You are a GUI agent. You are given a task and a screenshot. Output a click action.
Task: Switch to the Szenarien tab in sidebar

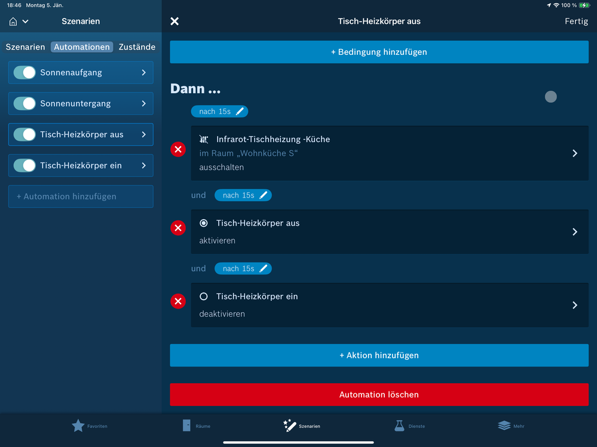point(25,47)
